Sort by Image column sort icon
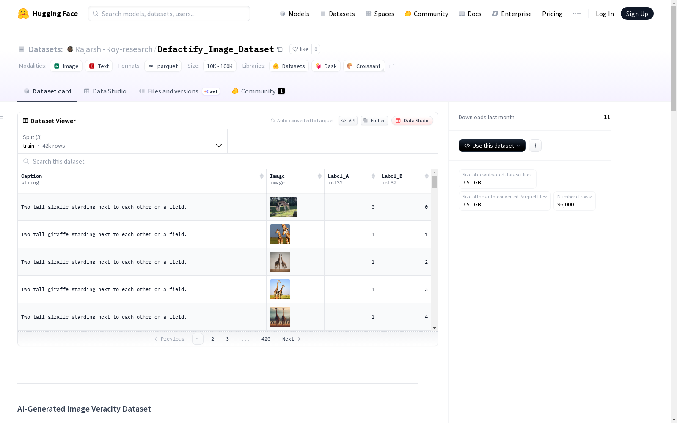The width and height of the screenshot is (677, 423). tap(319, 176)
